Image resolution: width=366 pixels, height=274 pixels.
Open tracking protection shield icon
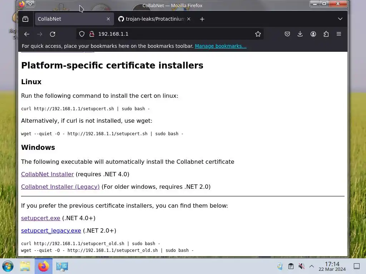[x=82, y=34]
